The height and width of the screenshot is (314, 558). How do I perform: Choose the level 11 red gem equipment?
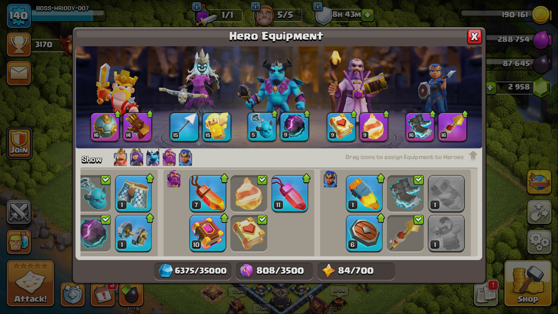(x=290, y=193)
